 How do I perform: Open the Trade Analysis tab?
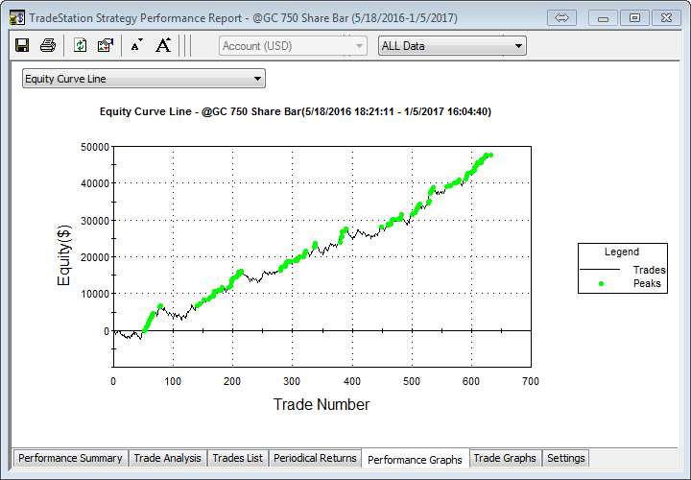tap(167, 458)
